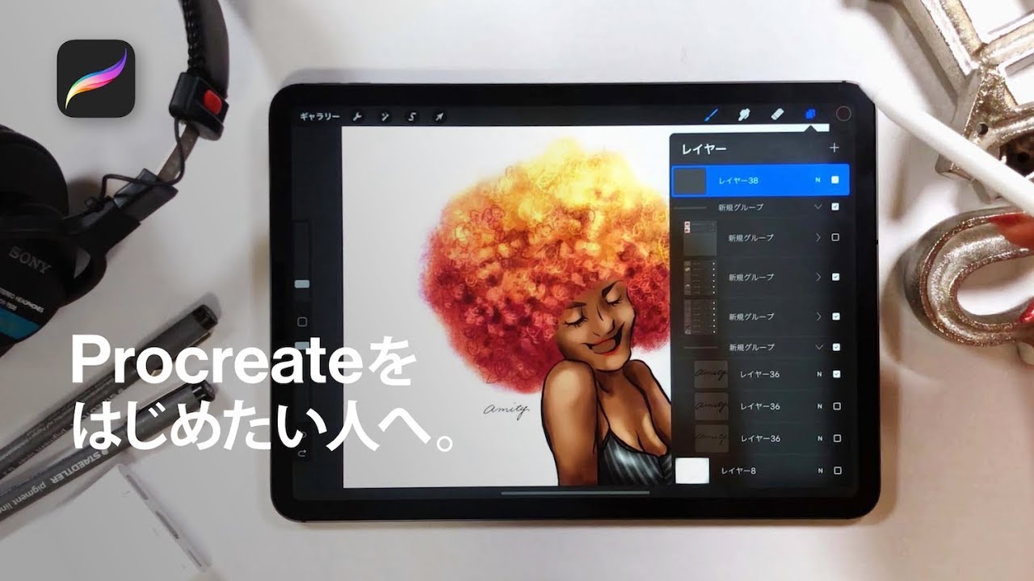Close the Layers panel via its icon

pyautogui.click(x=810, y=115)
